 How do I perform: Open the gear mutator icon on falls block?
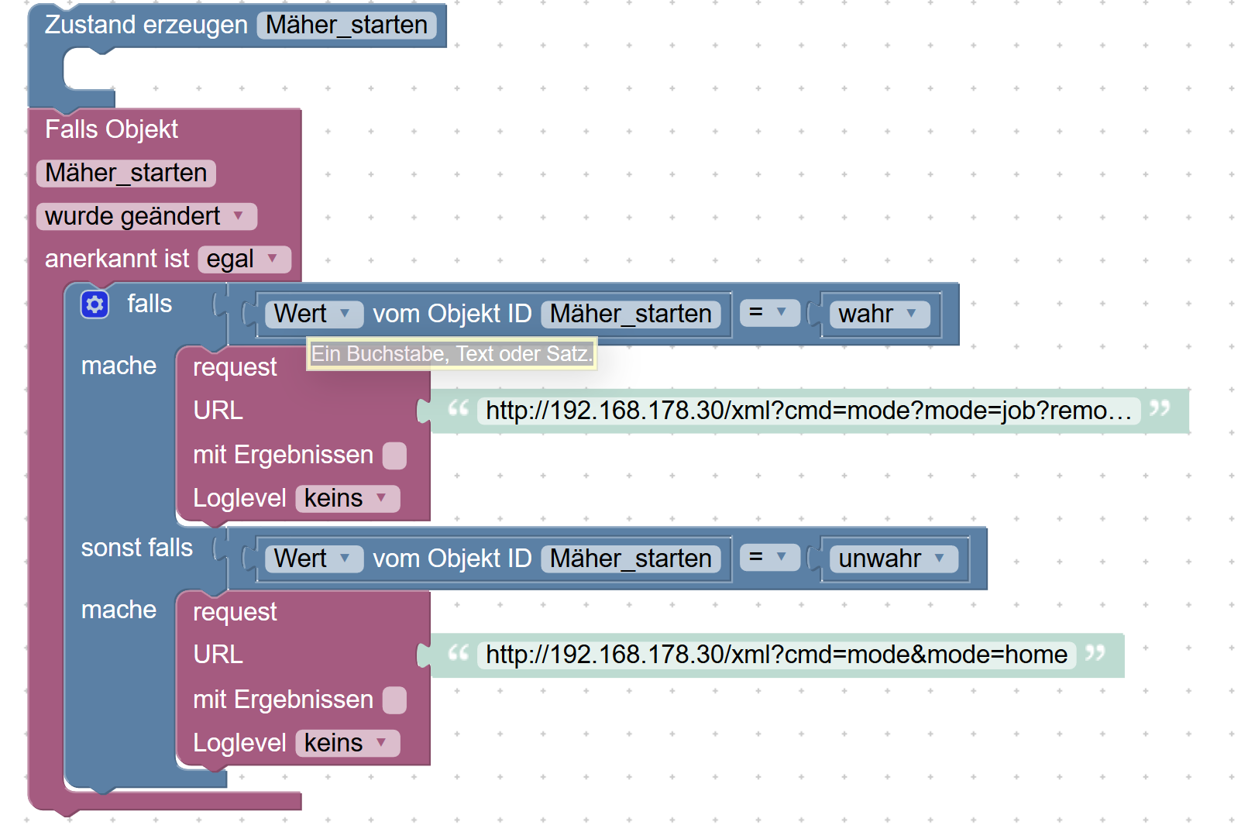click(x=95, y=304)
